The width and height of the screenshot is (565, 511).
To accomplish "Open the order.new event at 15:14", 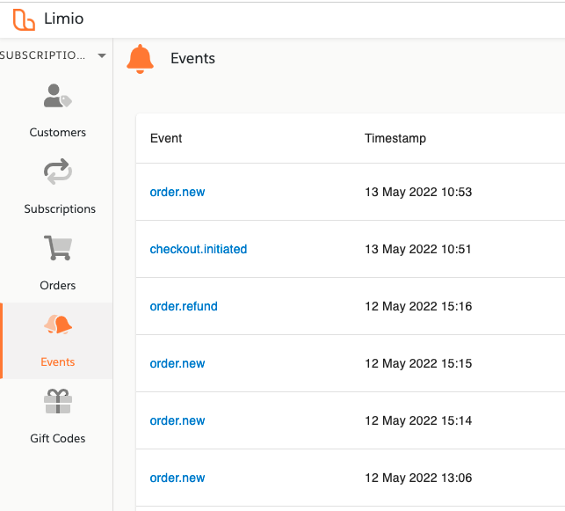I will pos(177,420).
